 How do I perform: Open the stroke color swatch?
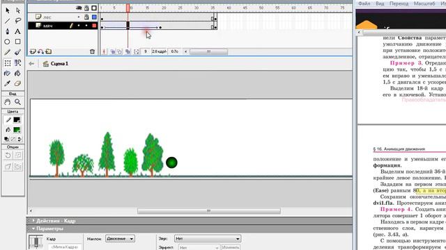coord(17,120)
